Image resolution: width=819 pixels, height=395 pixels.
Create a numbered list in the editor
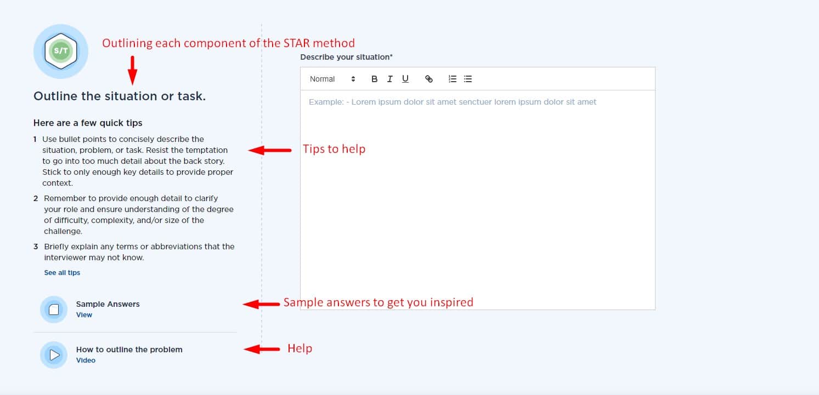tap(451, 78)
